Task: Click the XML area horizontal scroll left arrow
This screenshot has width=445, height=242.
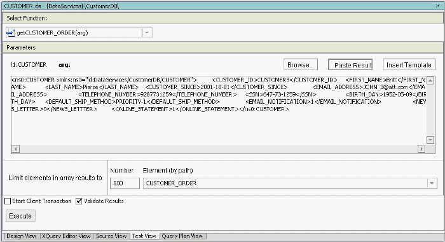Action: (x=16, y=149)
